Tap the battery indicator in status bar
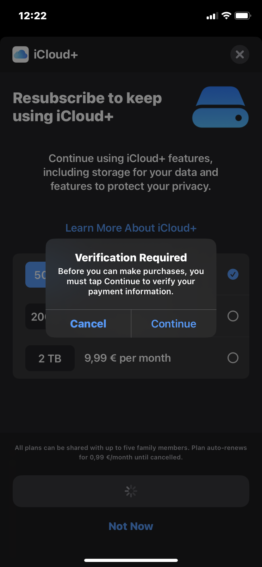 pos(243,16)
